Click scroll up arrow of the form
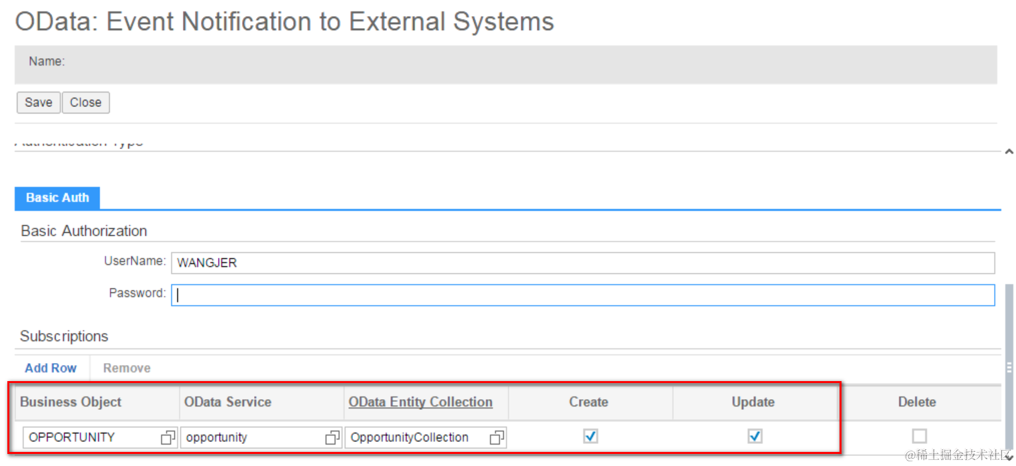The height and width of the screenshot is (466, 1016). (1009, 152)
